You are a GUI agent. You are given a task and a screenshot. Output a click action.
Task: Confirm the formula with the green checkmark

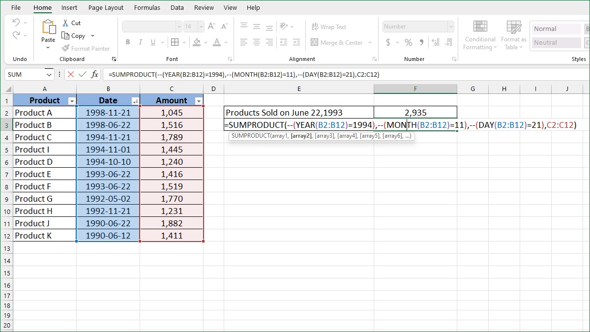point(82,74)
